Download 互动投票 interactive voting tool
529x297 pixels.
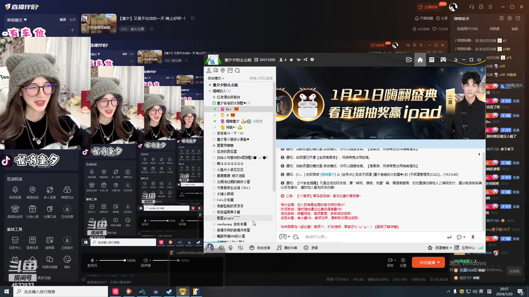click(x=67, y=211)
